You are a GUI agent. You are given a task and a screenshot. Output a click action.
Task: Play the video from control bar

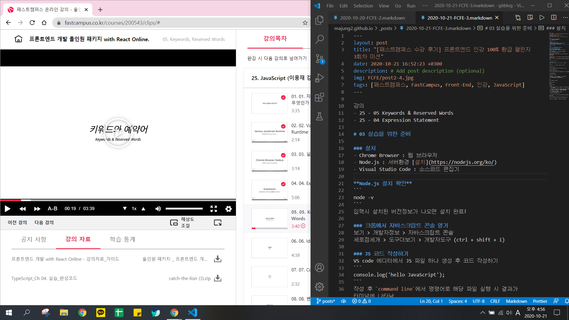pos(8,209)
